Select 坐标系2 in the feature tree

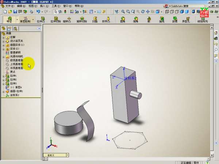click(15, 95)
